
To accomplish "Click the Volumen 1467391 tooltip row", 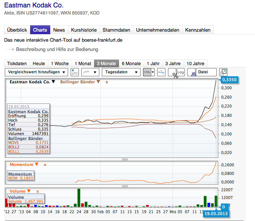I will pos(28,134).
